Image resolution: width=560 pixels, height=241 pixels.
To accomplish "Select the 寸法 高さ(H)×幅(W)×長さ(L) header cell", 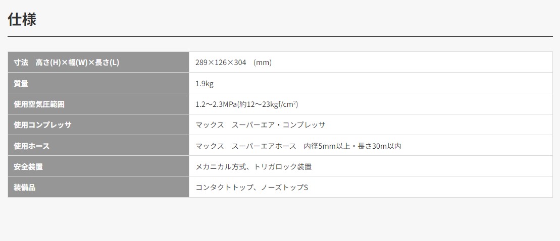I will point(98,63).
